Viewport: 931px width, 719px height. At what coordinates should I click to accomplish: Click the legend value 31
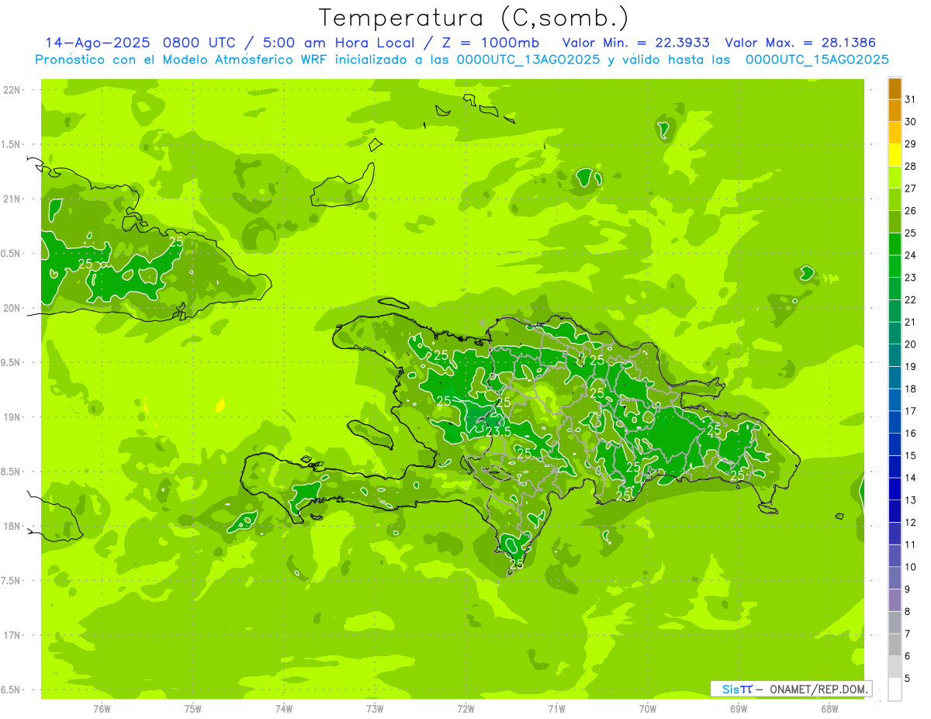[x=910, y=99]
